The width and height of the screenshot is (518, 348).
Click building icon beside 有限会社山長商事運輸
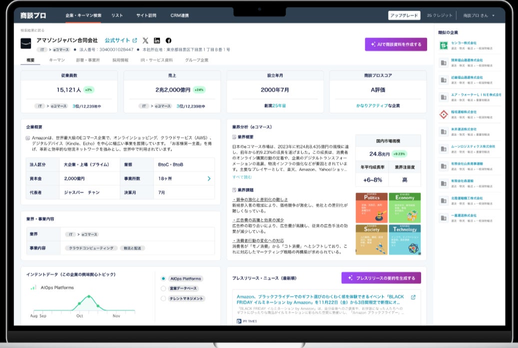click(x=444, y=166)
